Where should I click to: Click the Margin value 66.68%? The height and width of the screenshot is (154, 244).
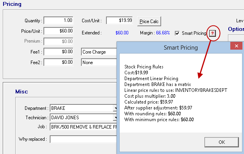(163, 33)
